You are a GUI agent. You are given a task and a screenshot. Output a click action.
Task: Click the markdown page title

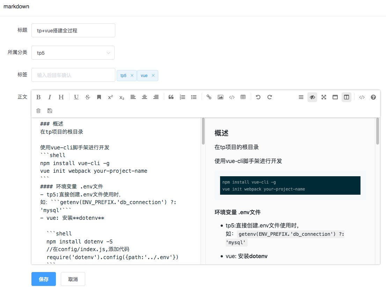point(16,7)
